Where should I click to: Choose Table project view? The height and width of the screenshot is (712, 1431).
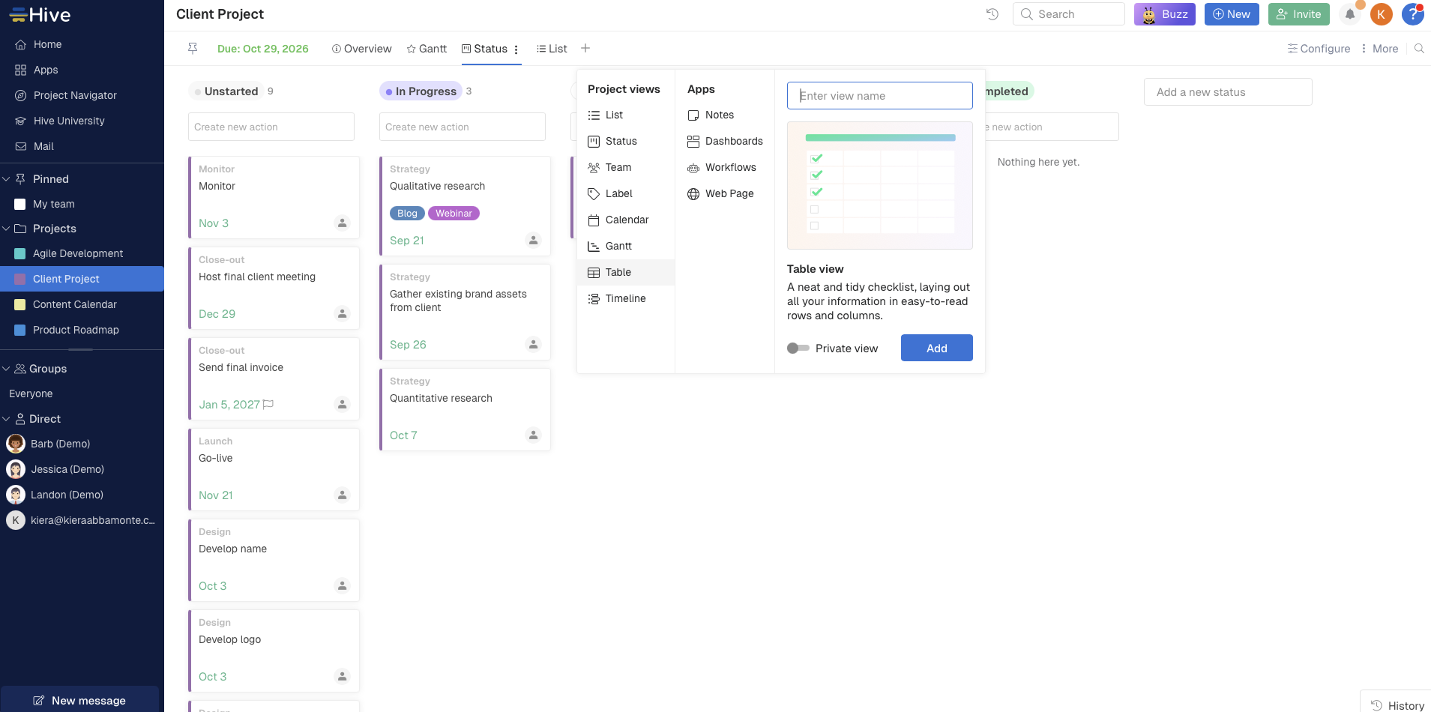(626, 272)
